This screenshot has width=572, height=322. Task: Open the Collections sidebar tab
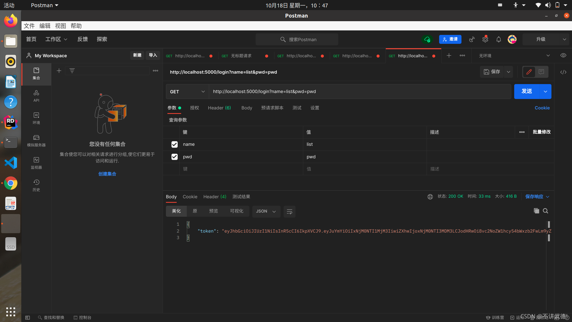pos(36,73)
